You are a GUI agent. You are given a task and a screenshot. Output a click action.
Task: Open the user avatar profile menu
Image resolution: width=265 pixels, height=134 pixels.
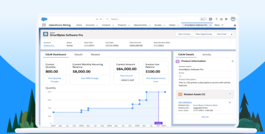coord(233,19)
